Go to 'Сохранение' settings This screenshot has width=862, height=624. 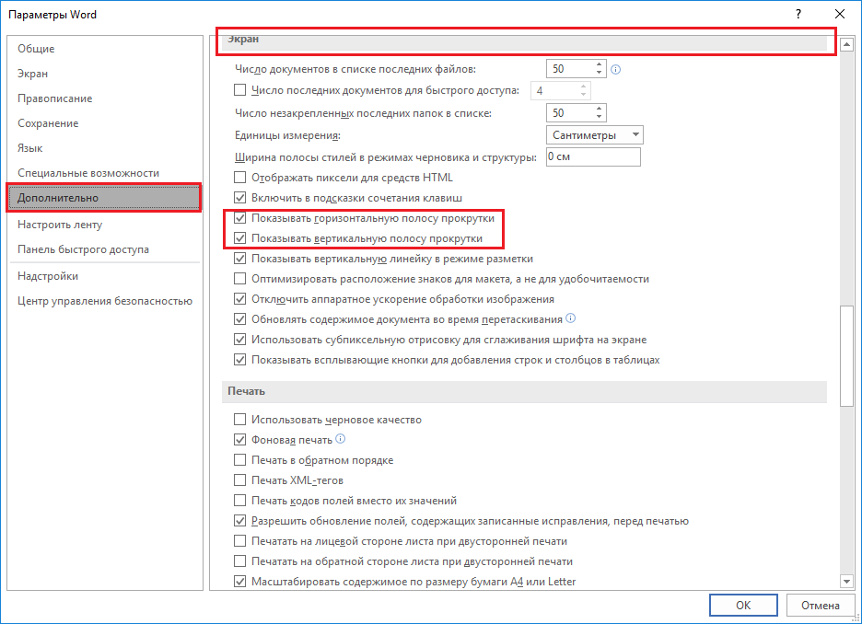[x=104, y=123]
